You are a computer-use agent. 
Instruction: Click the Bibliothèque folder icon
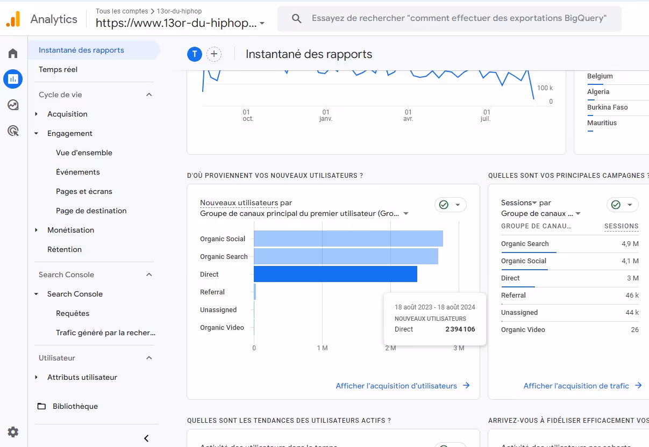tap(41, 406)
